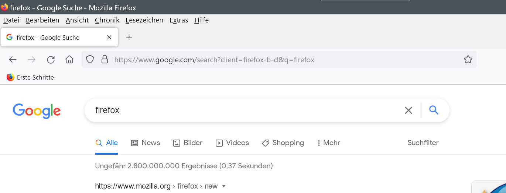Close the "firefox - Google Suche" tab
The height and width of the screenshot is (193, 506).
pyautogui.click(x=109, y=37)
